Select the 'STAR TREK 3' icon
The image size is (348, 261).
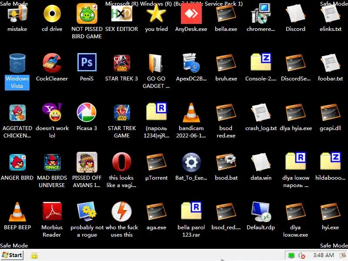(122, 63)
